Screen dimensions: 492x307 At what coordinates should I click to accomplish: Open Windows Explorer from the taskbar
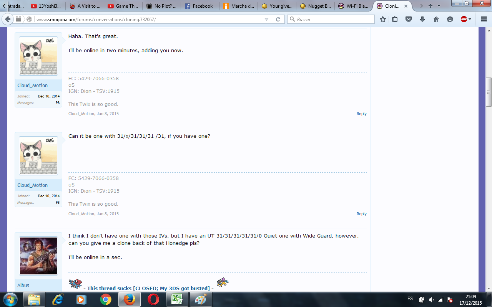(x=34, y=299)
